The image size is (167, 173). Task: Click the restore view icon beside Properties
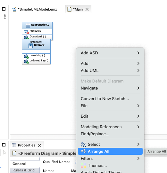pos(4,145)
